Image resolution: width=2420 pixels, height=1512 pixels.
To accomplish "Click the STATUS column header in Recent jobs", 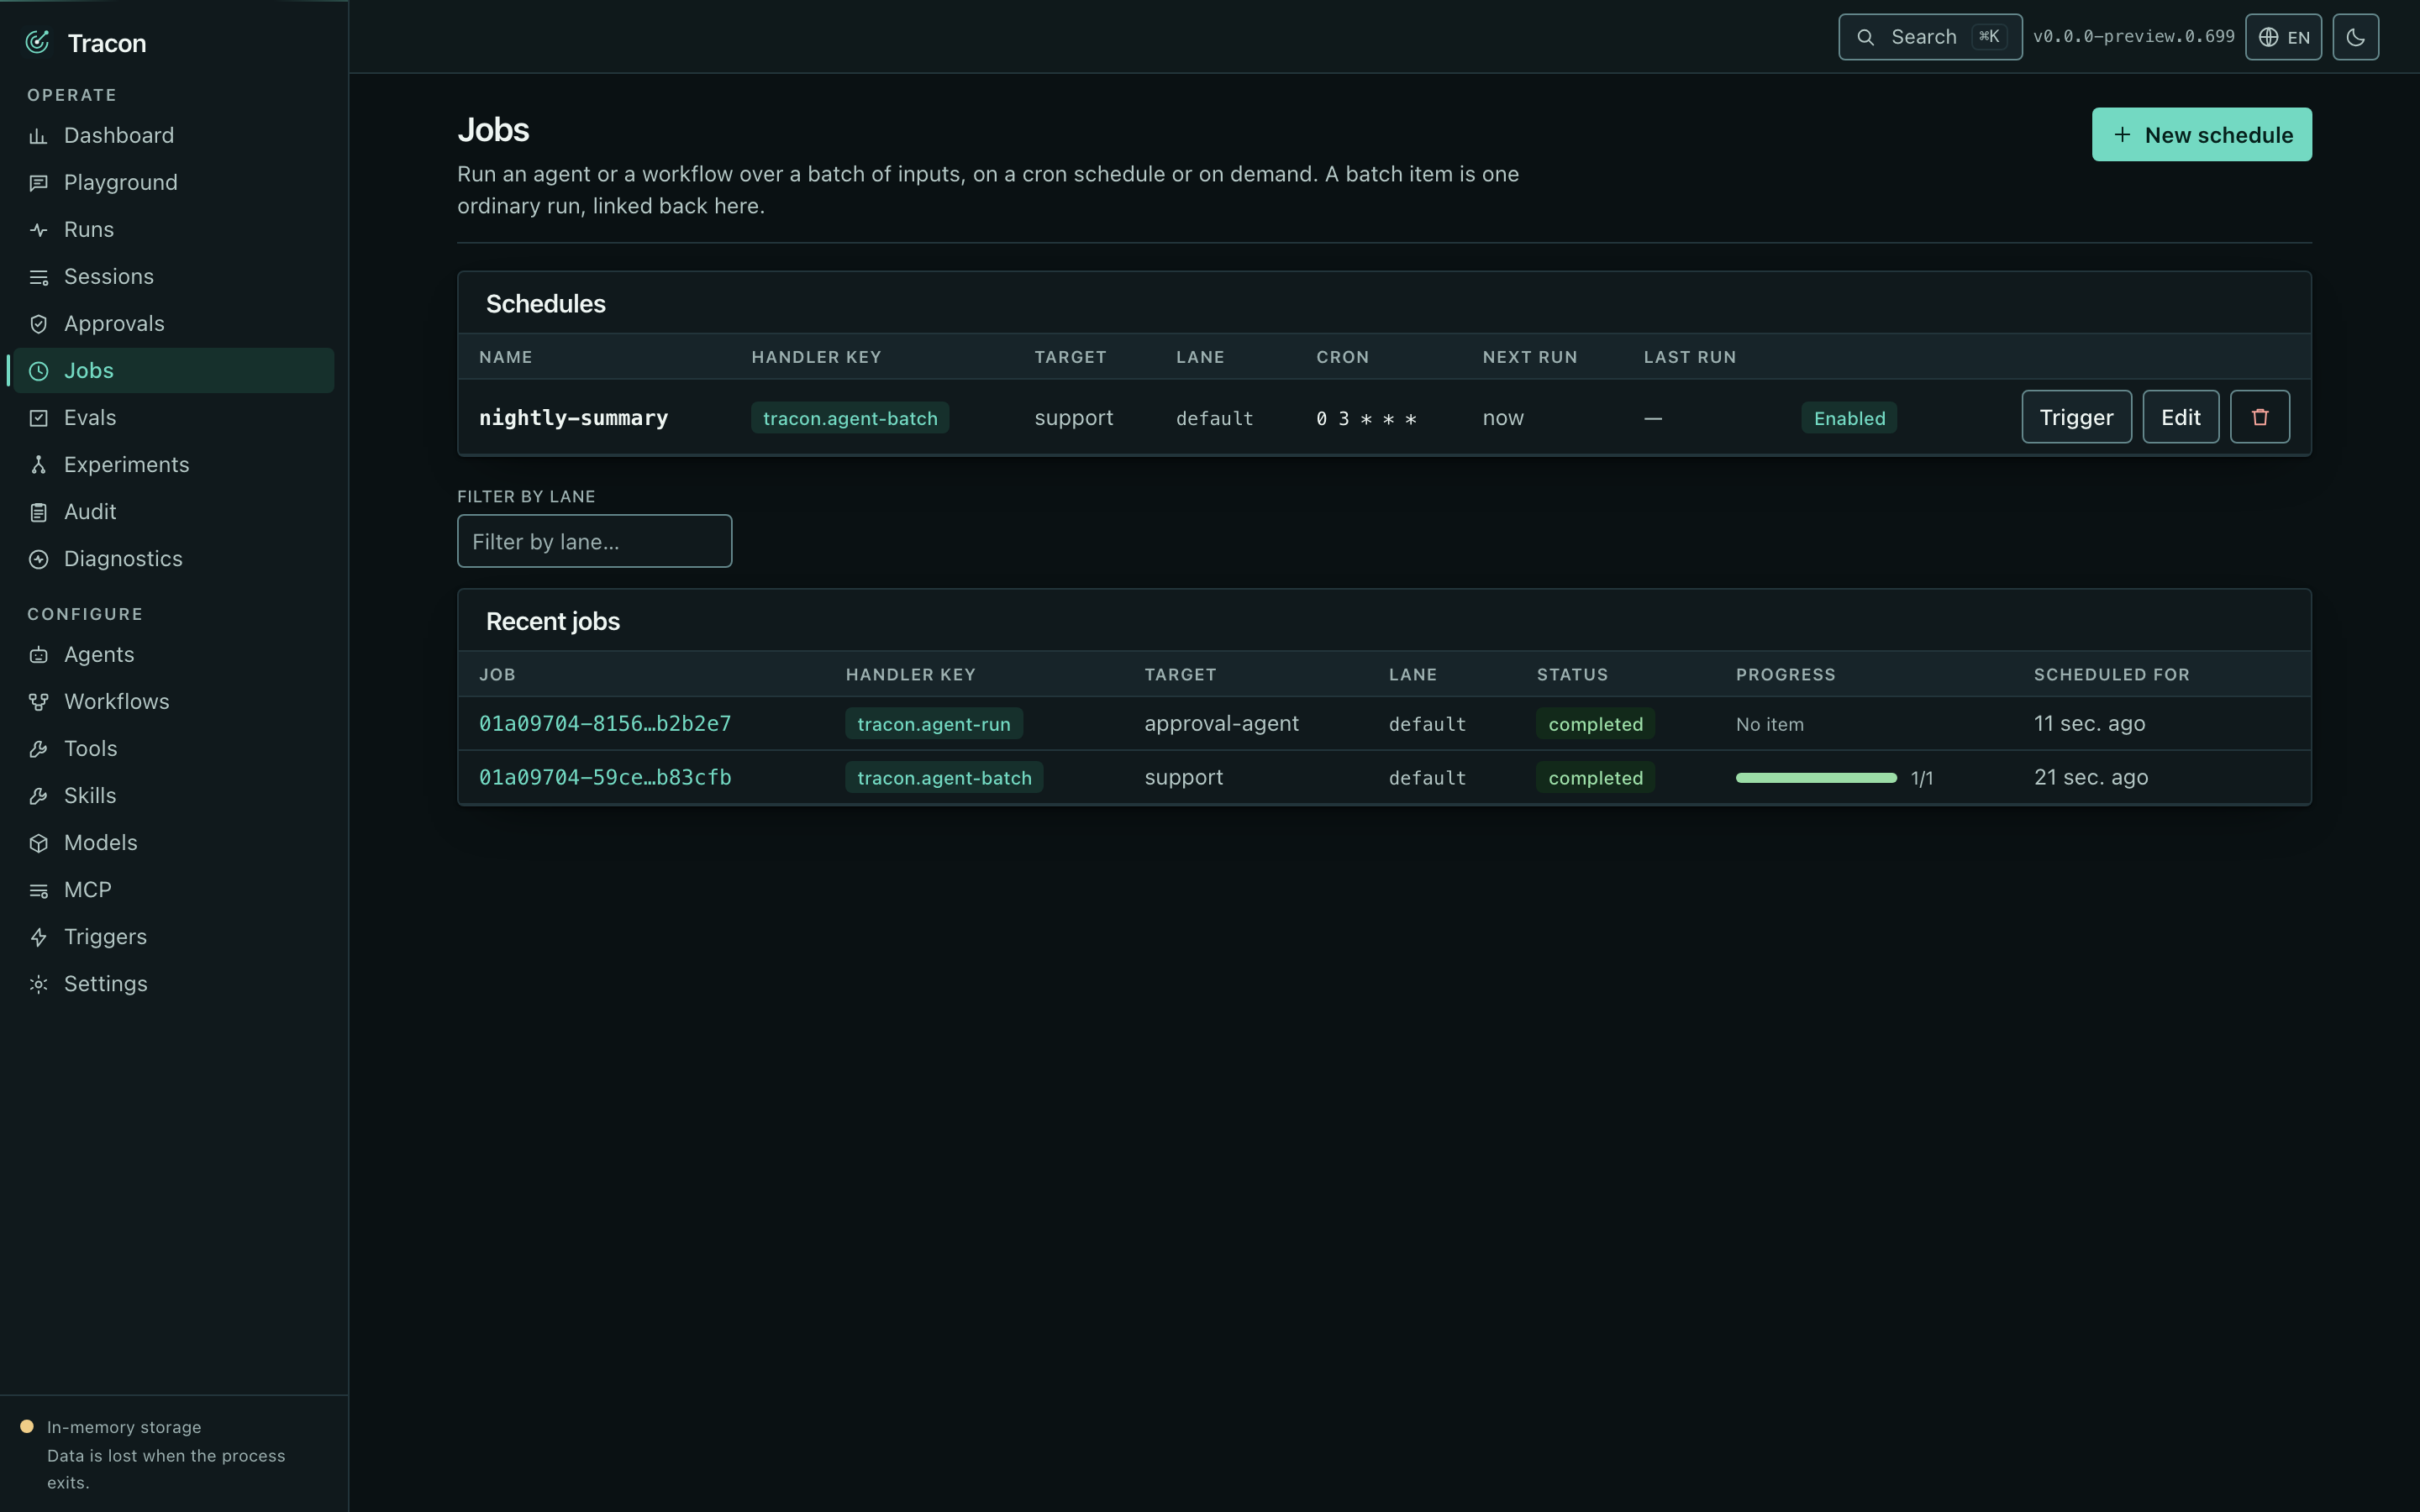I will click(x=1572, y=675).
